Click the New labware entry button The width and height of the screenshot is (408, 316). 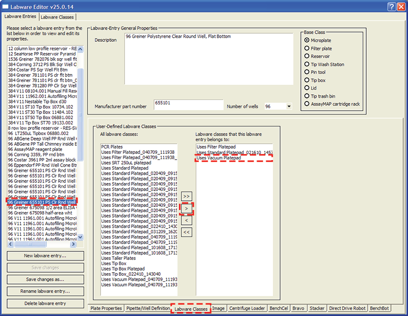click(x=45, y=255)
